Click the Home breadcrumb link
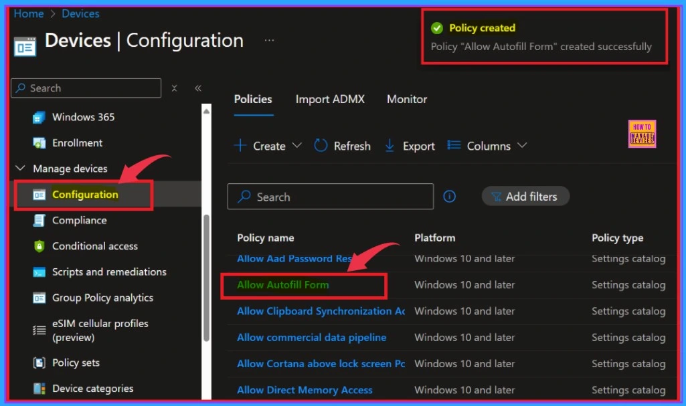This screenshot has width=686, height=406. coord(28,13)
